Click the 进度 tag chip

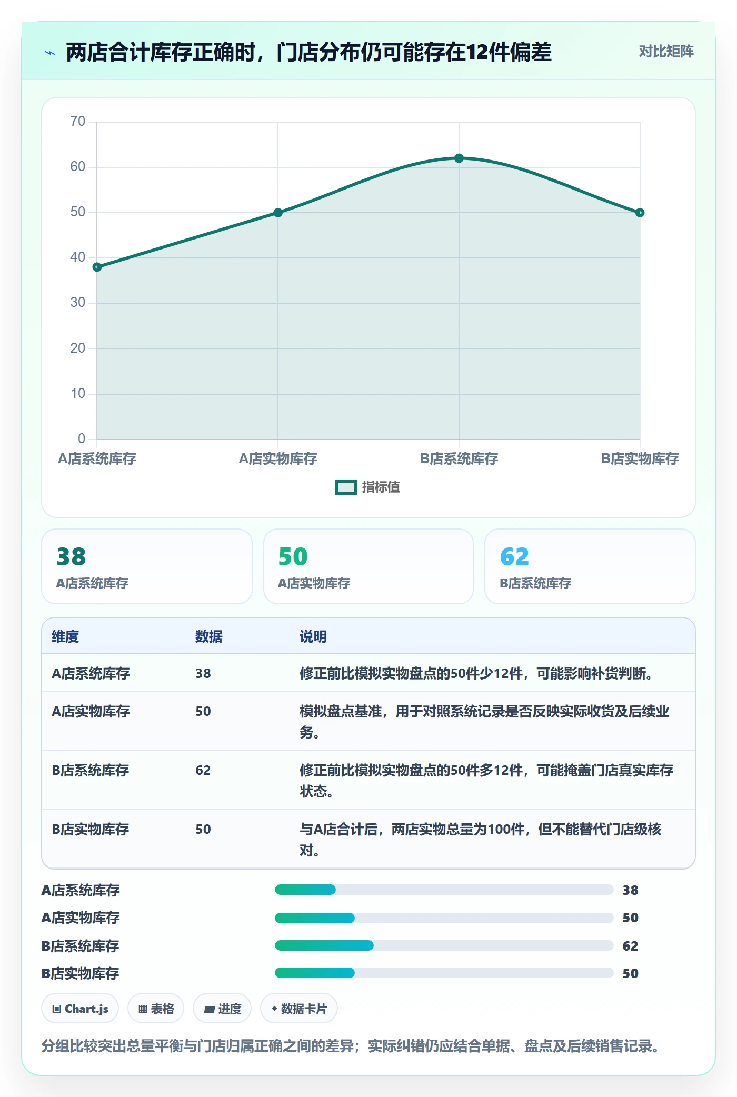pyautogui.click(x=222, y=1009)
